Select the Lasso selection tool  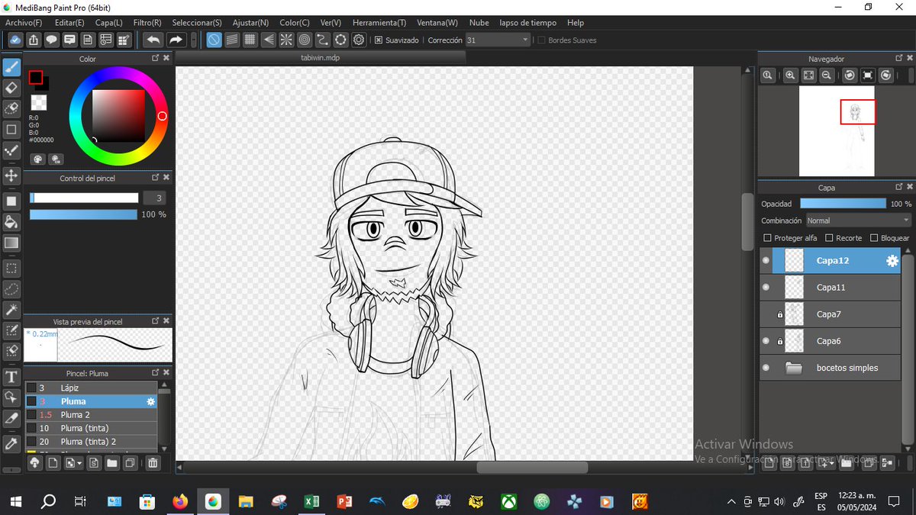pyautogui.click(x=11, y=289)
